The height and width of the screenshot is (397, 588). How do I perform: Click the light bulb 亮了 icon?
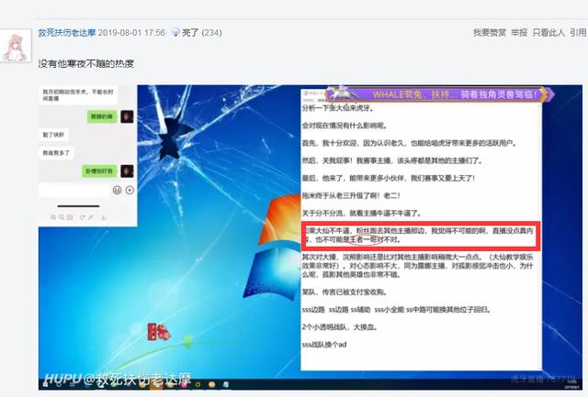(175, 32)
